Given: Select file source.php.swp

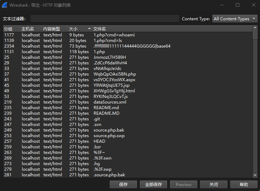Looking at the screenshot, I should (128, 136).
